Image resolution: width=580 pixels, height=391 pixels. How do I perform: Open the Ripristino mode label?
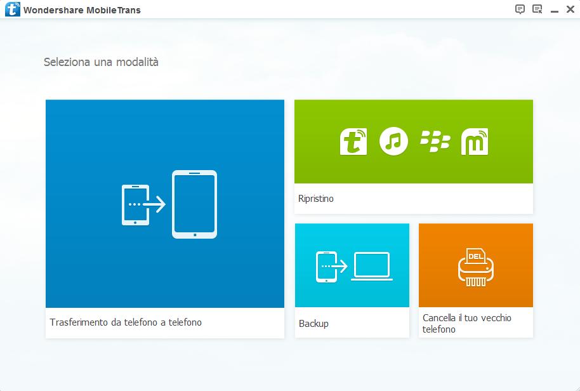coord(315,199)
